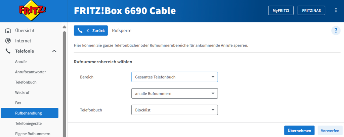Select Anrufbeantworter menu item

[31, 72]
